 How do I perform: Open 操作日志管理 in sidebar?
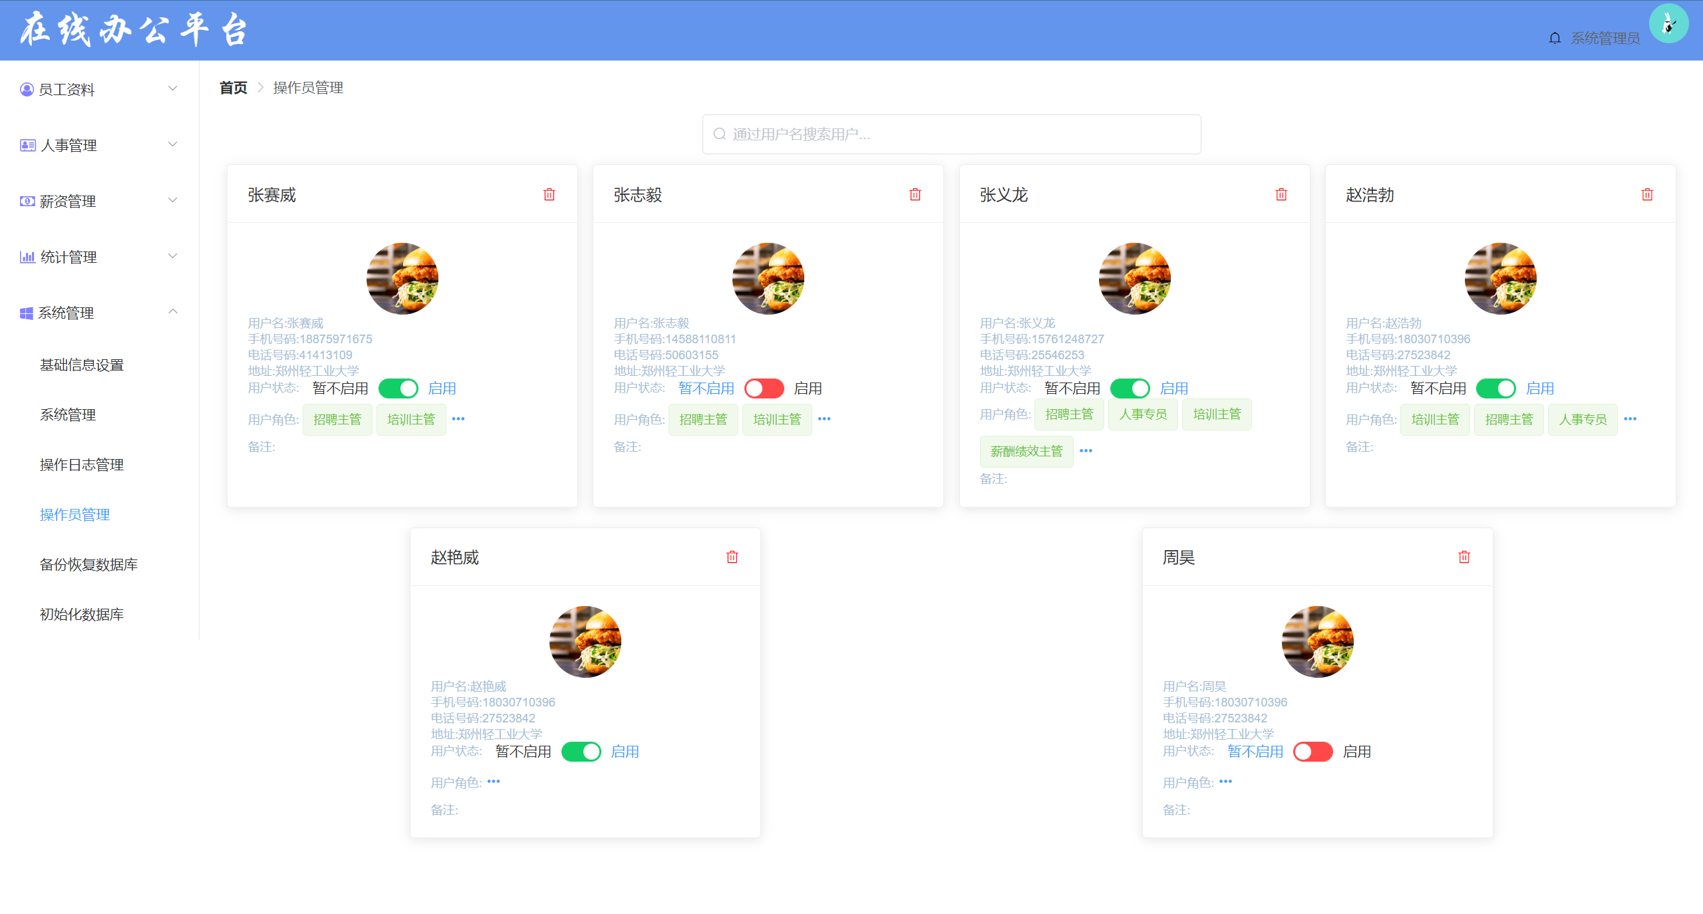point(82,464)
